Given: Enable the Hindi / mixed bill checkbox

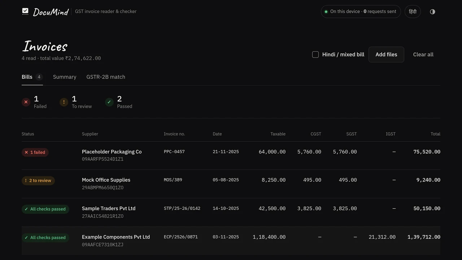Looking at the screenshot, I should pos(315,55).
